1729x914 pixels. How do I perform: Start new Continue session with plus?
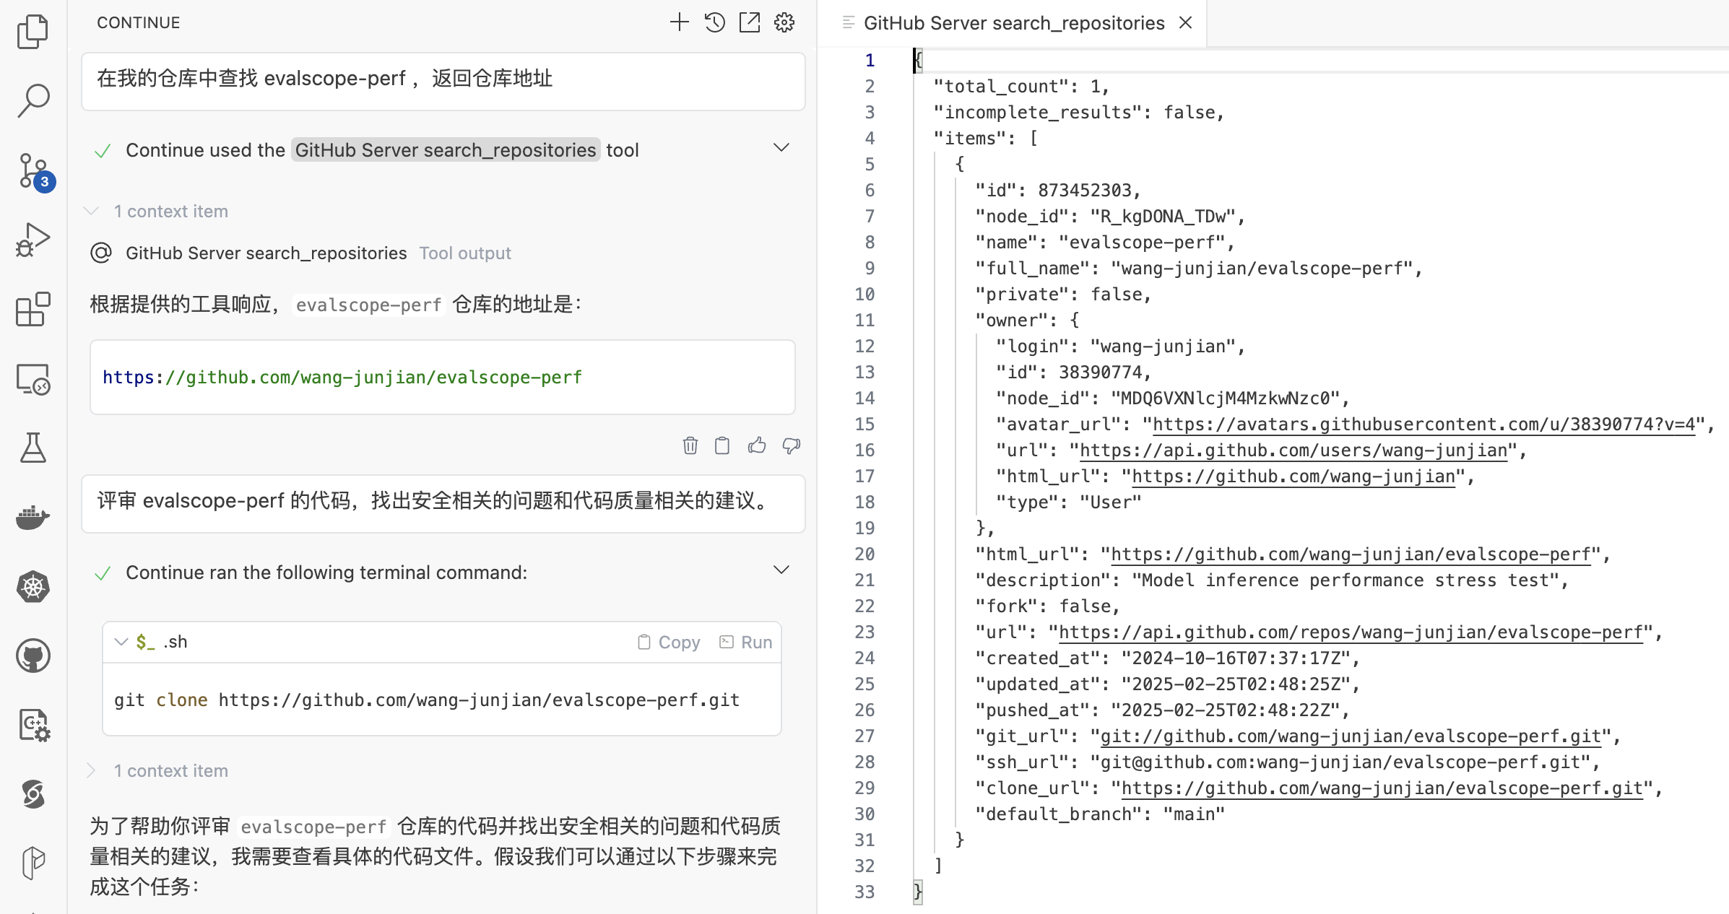click(679, 22)
